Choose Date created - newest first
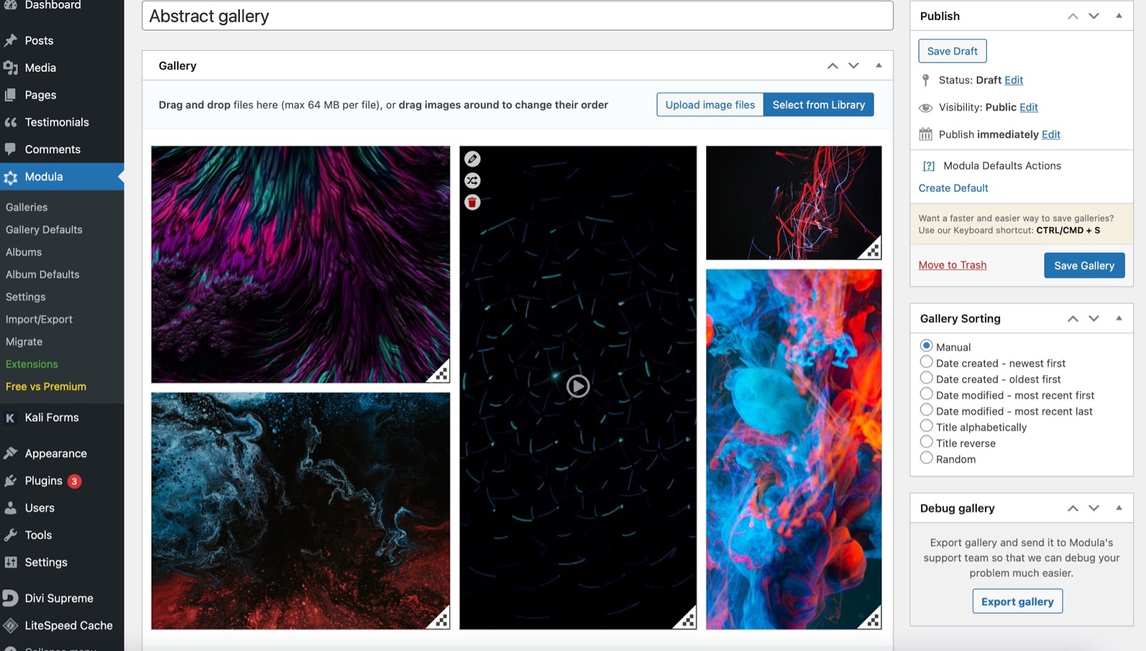The height and width of the screenshot is (651, 1146). pyautogui.click(x=926, y=362)
